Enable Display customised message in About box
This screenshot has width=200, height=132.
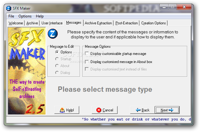coord(119,62)
